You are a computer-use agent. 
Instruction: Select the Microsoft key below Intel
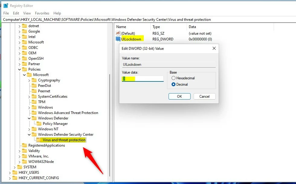coord(36,42)
